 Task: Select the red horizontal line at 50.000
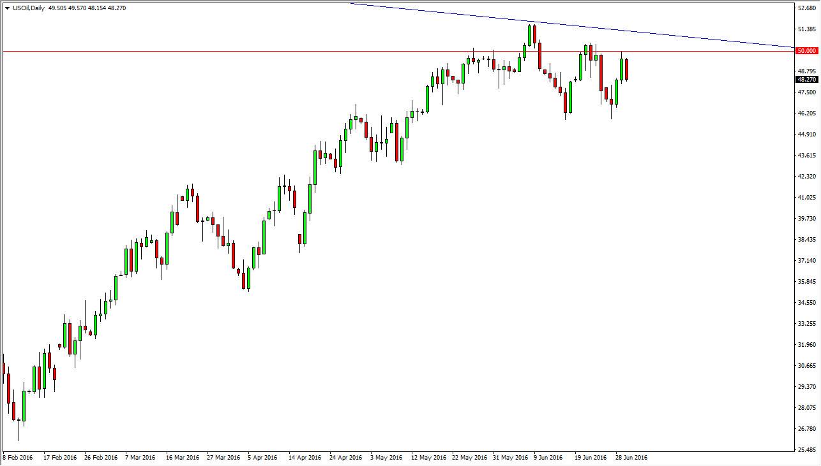[x=397, y=50]
